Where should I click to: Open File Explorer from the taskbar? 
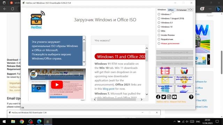(x=13, y=122)
